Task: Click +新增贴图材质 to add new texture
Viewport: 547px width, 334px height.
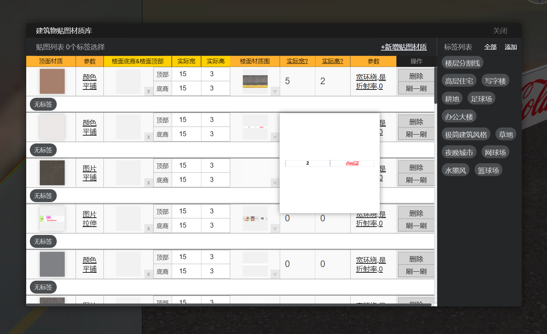Action: [x=404, y=47]
